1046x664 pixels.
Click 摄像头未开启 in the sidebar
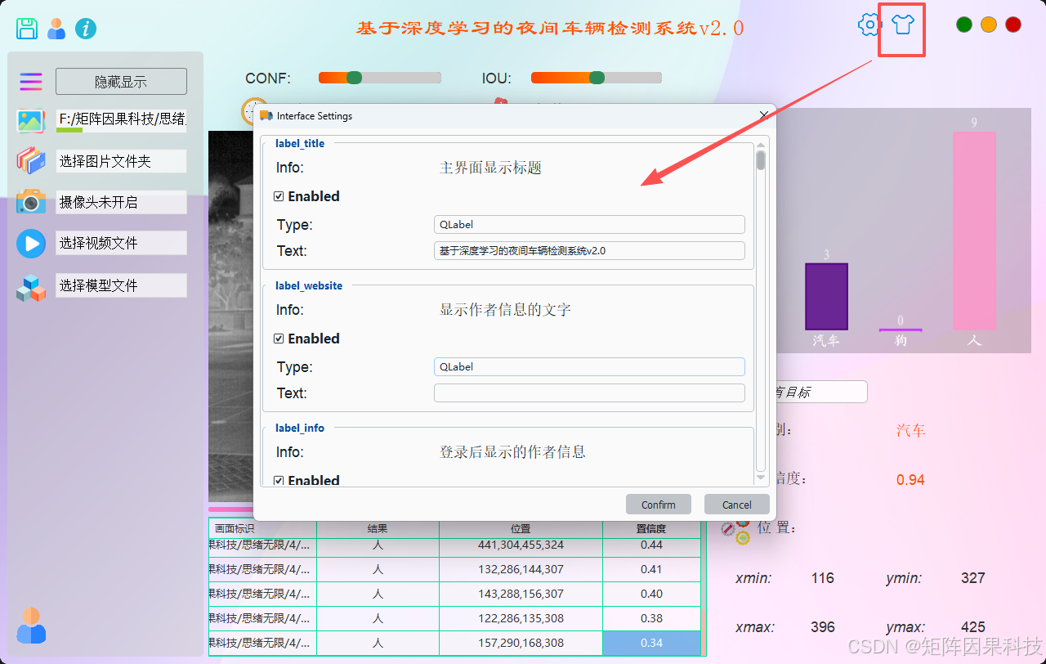click(121, 202)
